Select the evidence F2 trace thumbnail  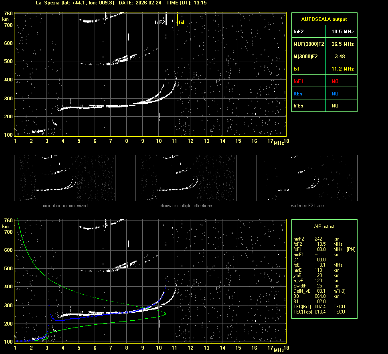pyautogui.click(x=307, y=178)
